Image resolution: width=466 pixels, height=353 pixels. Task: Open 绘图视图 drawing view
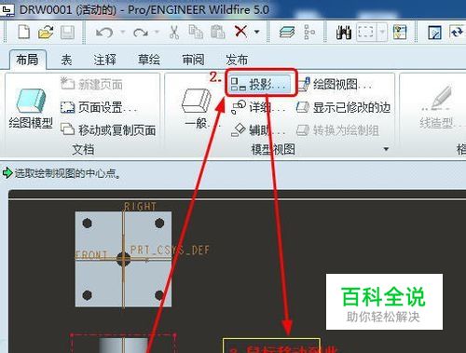(335, 84)
